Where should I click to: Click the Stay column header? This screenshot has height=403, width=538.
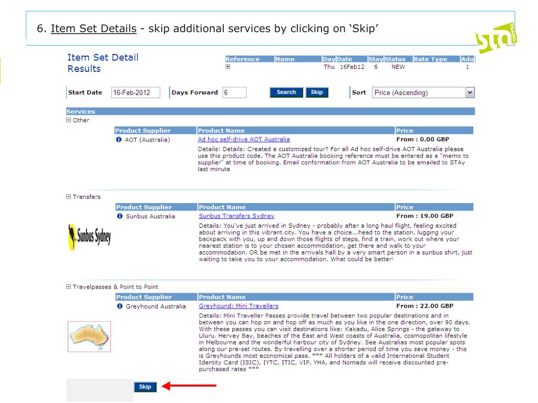point(376,59)
